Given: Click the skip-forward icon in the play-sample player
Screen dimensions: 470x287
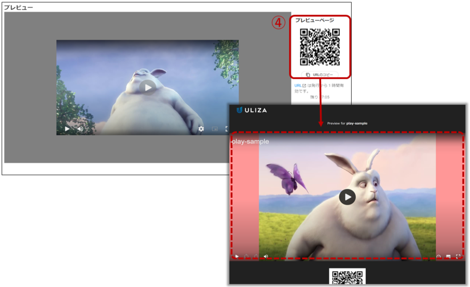Looking at the screenshot, I should [256, 256].
